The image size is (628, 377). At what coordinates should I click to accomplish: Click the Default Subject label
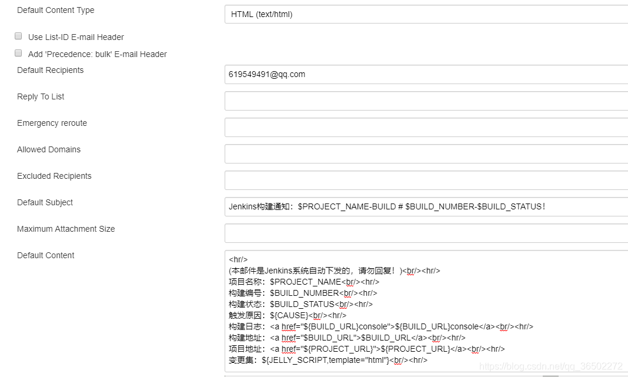(x=45, y=202)
